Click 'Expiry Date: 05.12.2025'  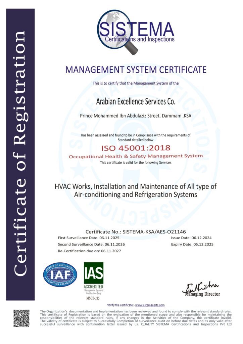[x=192, y=245]
